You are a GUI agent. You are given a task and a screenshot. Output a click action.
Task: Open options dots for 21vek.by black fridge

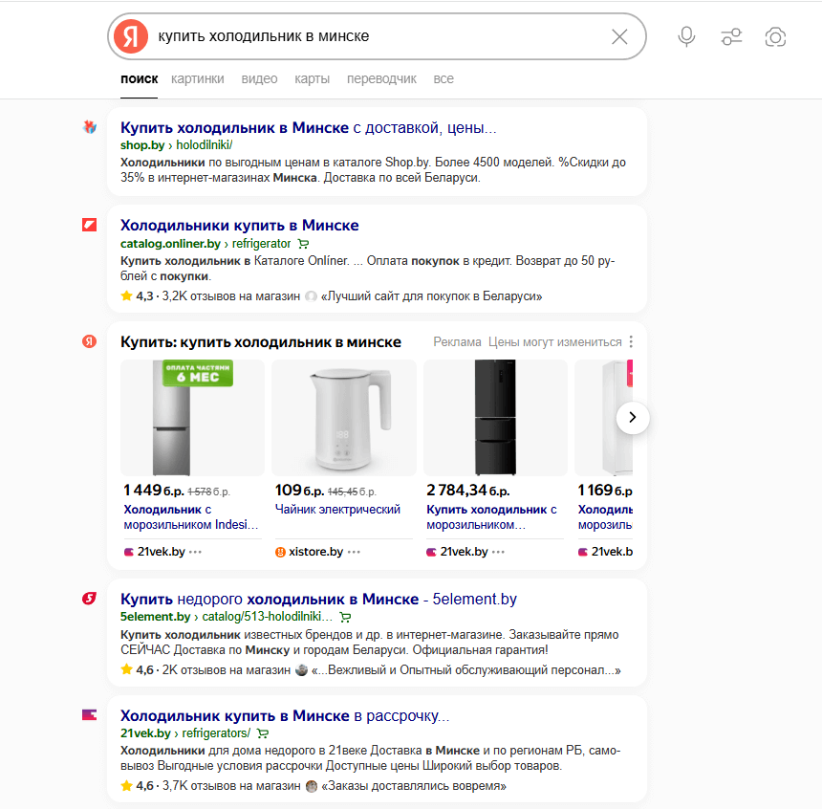tap(499, 552)
